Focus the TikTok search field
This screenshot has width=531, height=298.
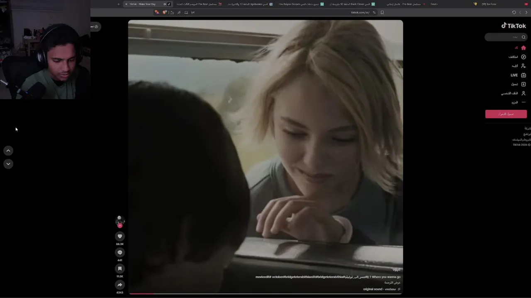coord(506,37)
